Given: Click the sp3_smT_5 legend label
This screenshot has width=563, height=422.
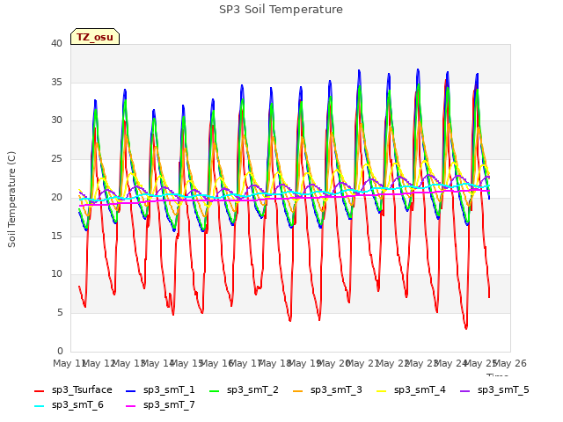Looking at the screenshot, I should click(503, 389).
